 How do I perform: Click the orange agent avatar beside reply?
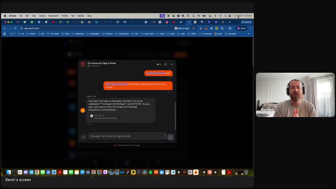(83, 110)
